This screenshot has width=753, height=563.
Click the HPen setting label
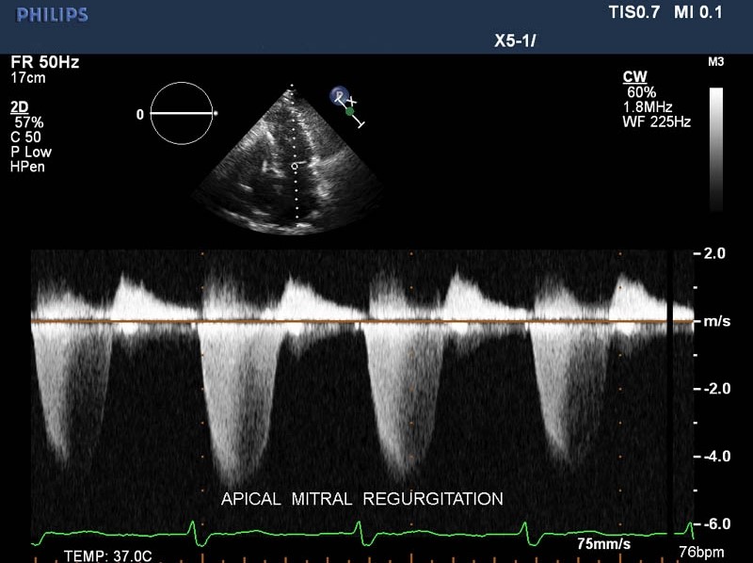[x=28, y=167]
